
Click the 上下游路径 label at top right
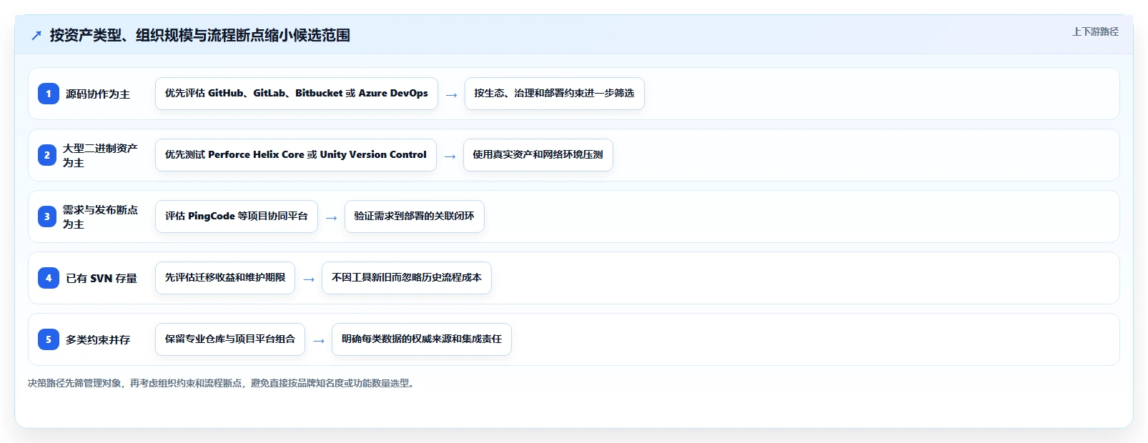click(1095, 31)
